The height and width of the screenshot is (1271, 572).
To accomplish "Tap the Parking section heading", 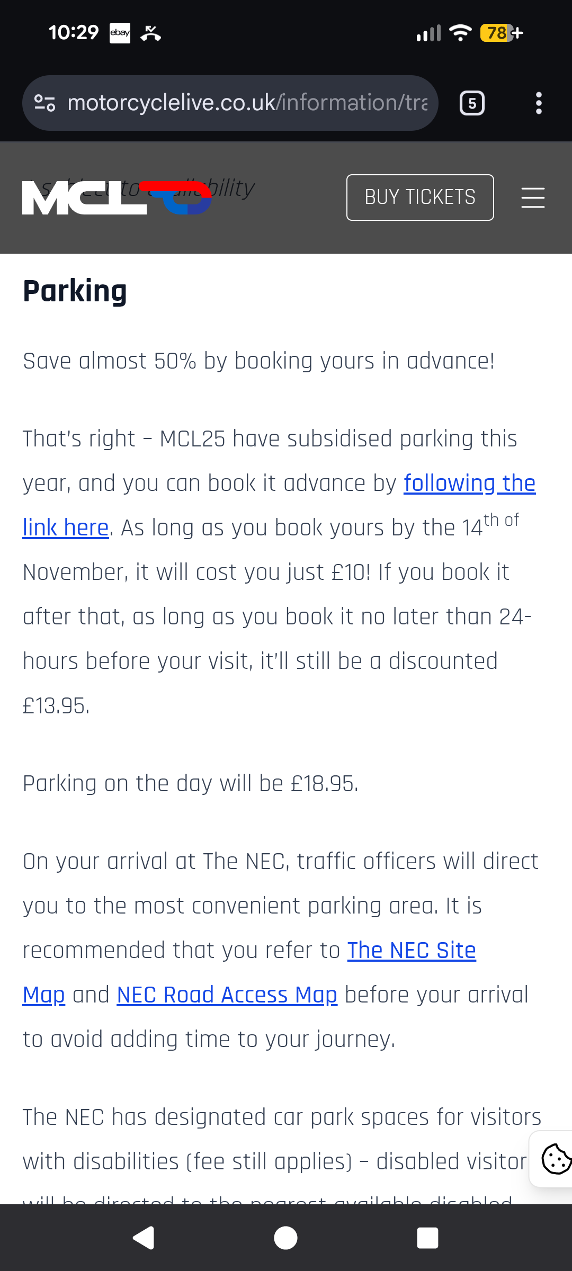I will [x=75, y=291].
